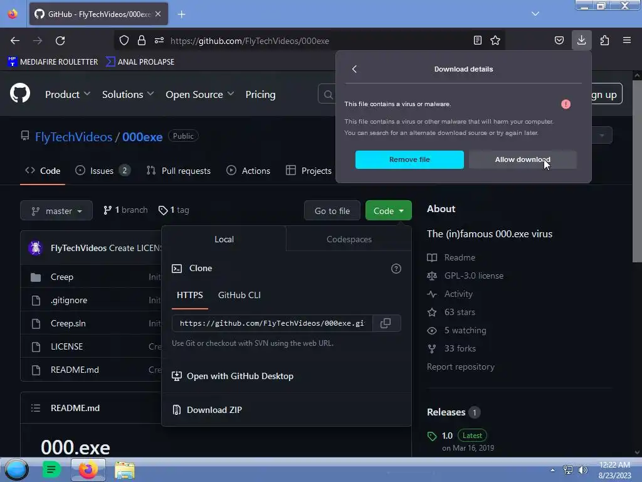The image size is (642, 482).
Task: Open the LICENSE file
Action: 66,346
